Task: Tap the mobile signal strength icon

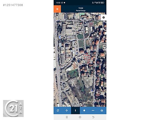Action: tap(96, 2)
